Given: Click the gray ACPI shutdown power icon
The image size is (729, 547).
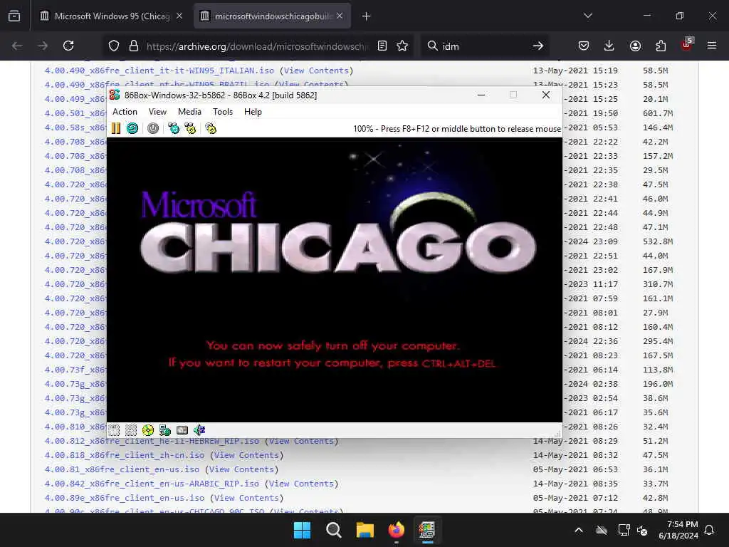Looking at the screenshot, I should [153, 128].
